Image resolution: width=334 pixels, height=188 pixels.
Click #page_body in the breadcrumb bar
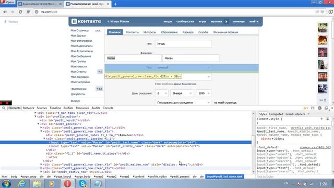pyautogui.click(x=82, y=177)
